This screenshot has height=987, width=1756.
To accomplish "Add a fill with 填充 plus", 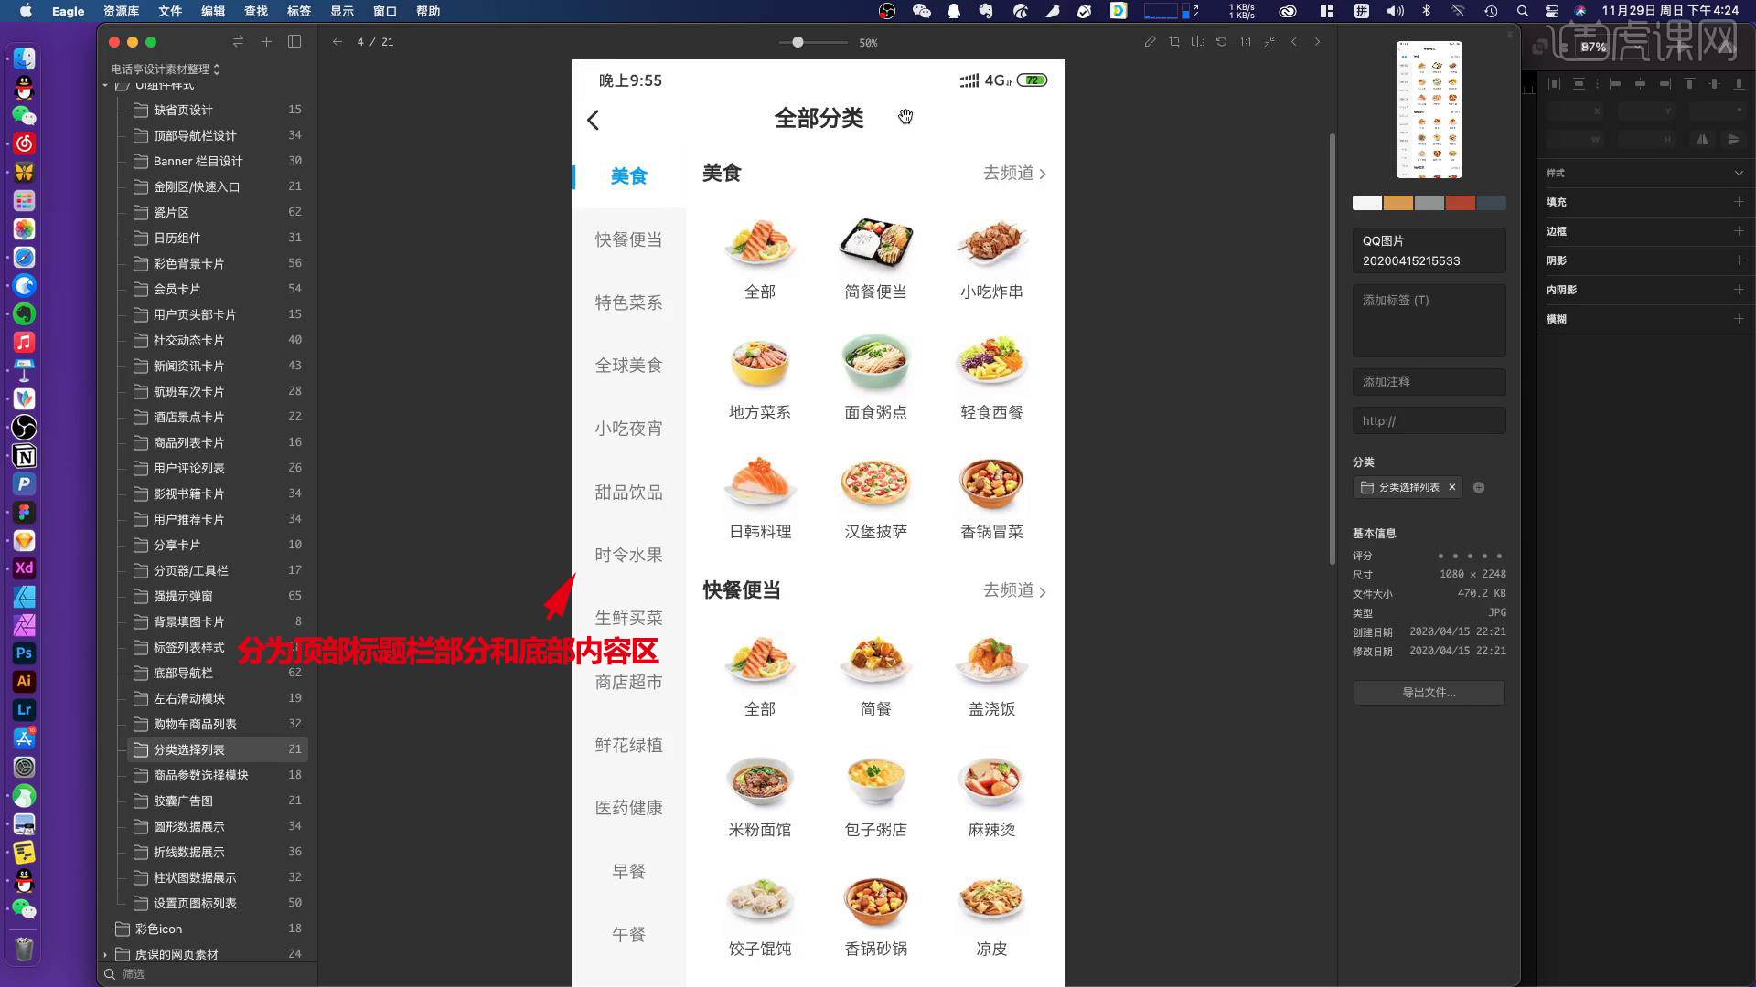I will [1739, 202].
